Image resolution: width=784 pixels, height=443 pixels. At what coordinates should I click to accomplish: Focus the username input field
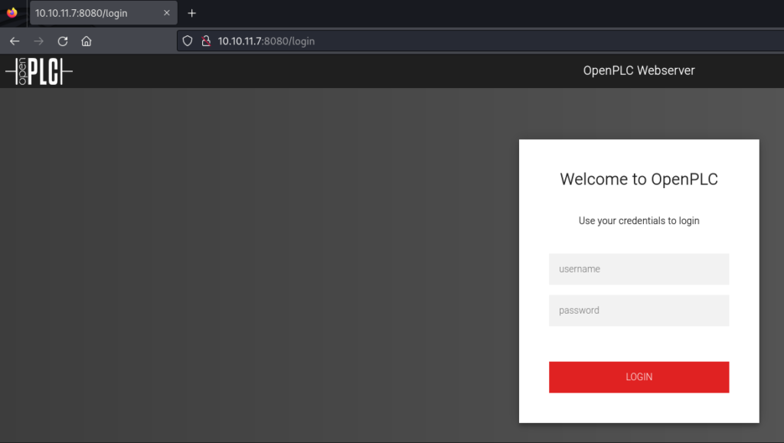(639, 269)
